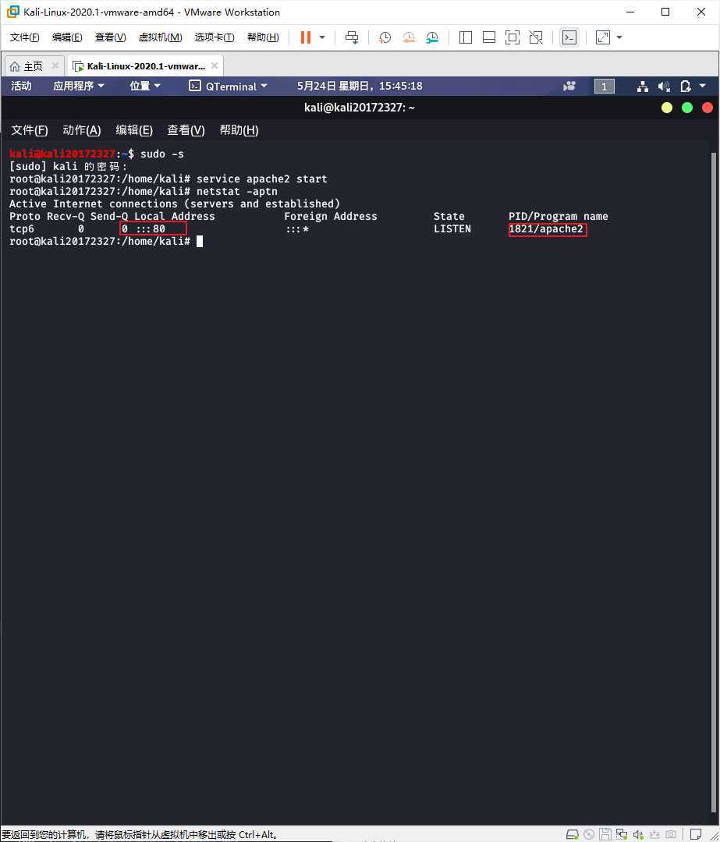Image resolution: width=720 pixels, height=842 pixels.
Task: Send Ctrl+Alt+Del to the virtual machine
Action: [x=352, y=37]
